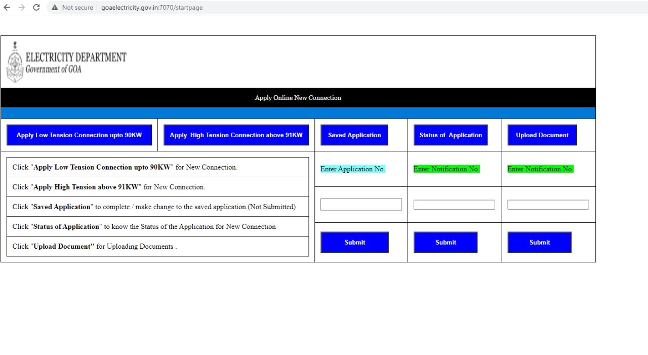Screen dimensions: 648x355
Task: Click the browser back arrow icon
Action: coord(7,8)
